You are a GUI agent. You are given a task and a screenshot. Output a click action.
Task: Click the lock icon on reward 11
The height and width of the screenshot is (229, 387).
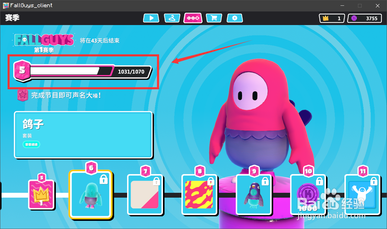click(x=374, y=181)
